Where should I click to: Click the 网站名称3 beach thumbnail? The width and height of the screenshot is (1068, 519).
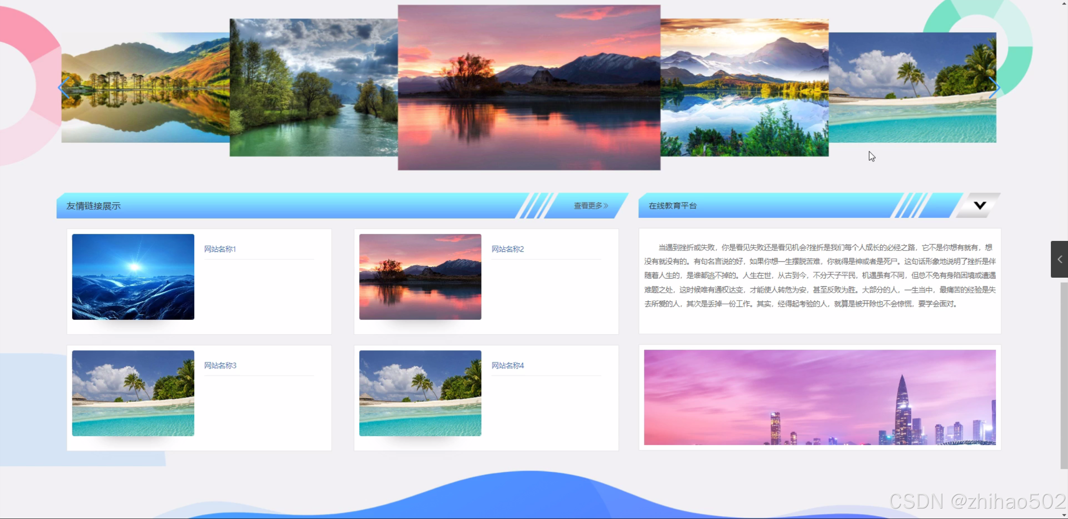coord(133,393)
